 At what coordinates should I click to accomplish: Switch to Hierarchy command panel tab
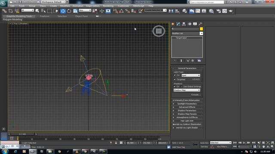184,24
